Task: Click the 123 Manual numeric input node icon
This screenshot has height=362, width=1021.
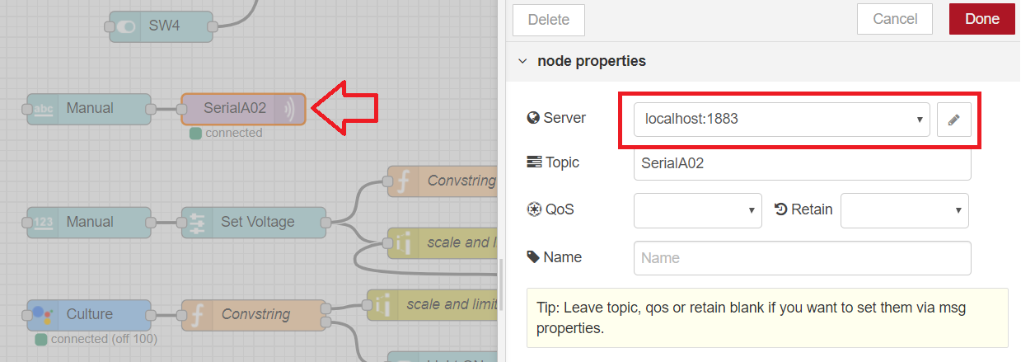Action: 43,222
